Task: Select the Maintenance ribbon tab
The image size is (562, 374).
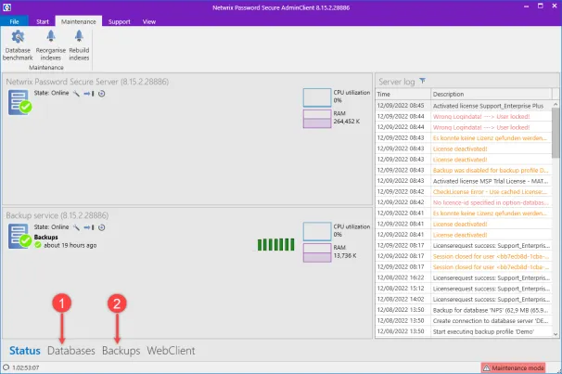Action: pos(79,21)
